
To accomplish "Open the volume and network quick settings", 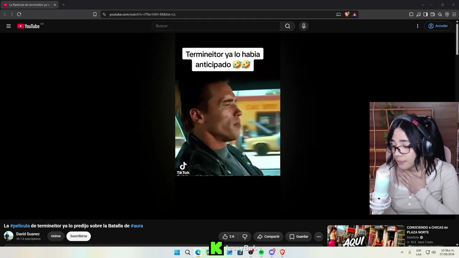I will click(431, 252).
